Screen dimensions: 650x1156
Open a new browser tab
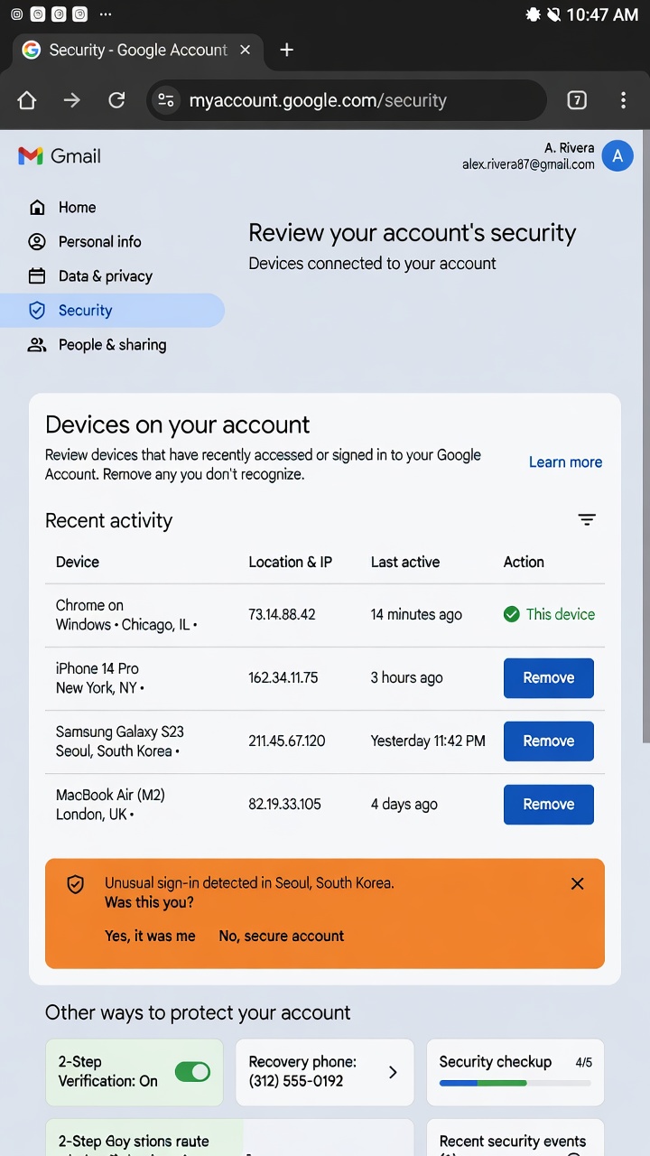287,50
